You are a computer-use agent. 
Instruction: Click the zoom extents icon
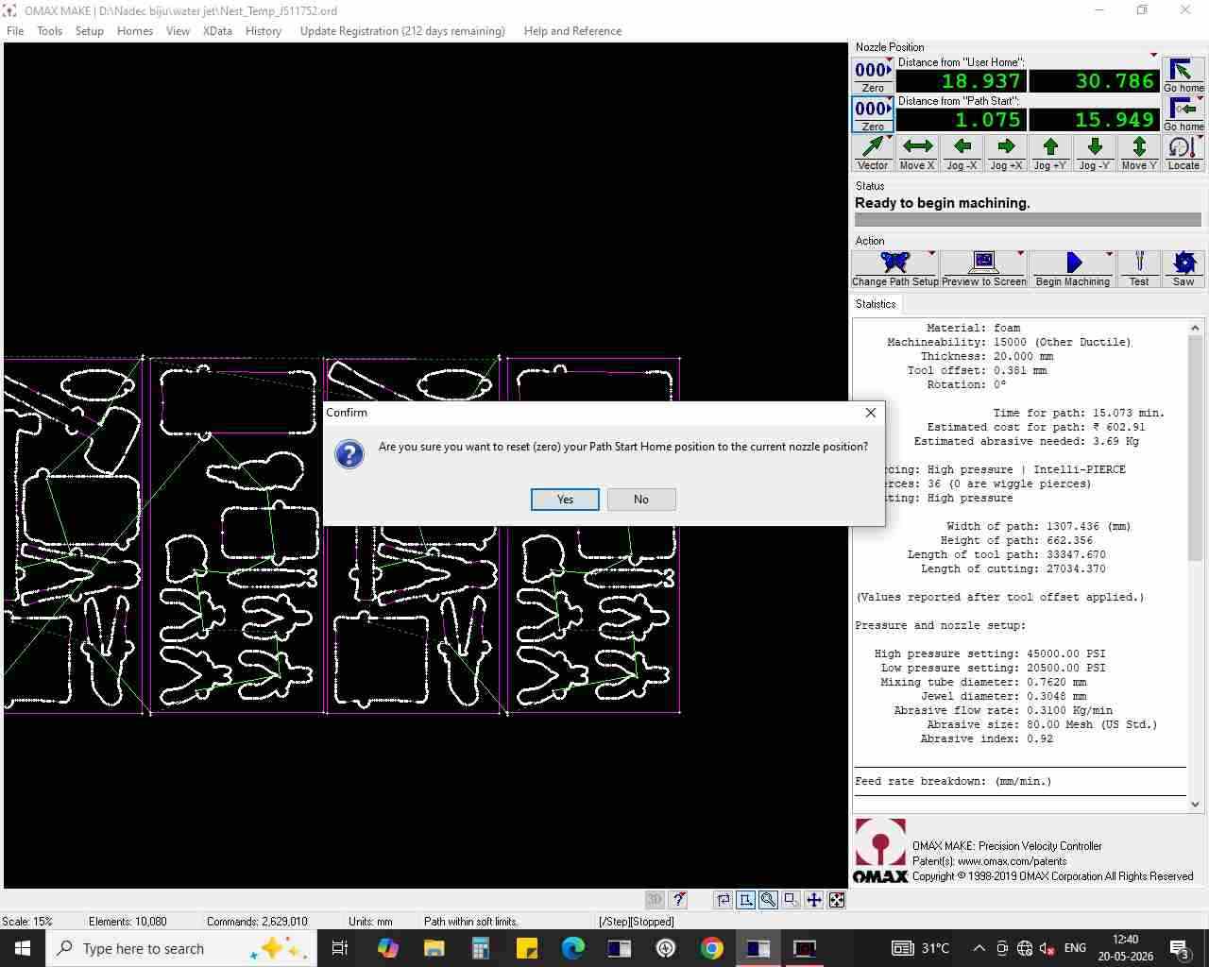[837, 900]
